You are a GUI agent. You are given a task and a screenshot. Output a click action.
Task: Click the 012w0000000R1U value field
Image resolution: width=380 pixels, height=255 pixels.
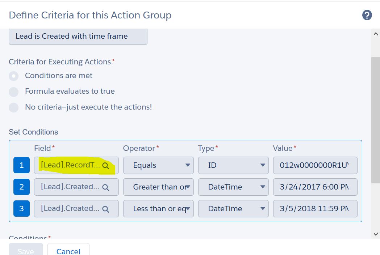coord(315,165)
